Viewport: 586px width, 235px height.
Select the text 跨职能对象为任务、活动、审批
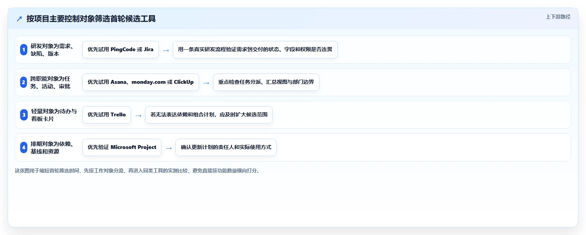(x=51, y=82)
